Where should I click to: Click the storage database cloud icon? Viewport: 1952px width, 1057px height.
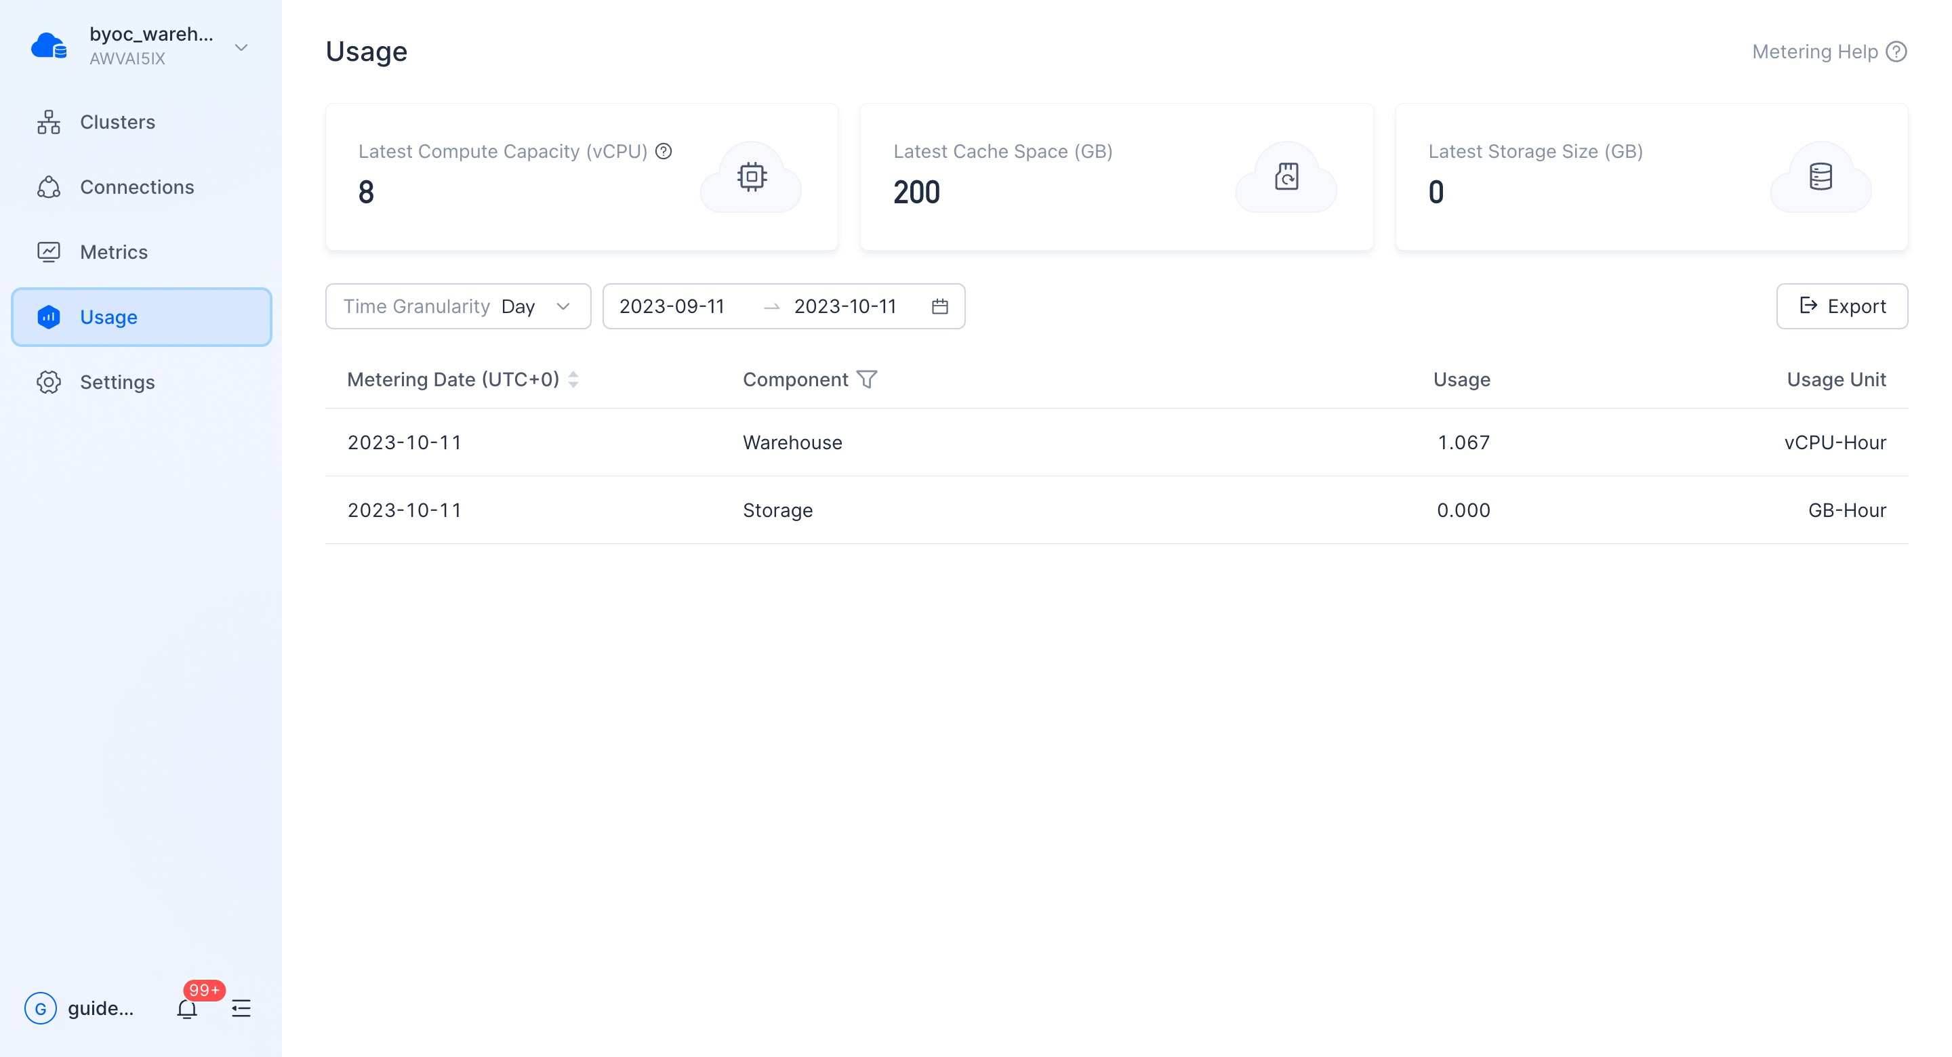coord(1820,178)
